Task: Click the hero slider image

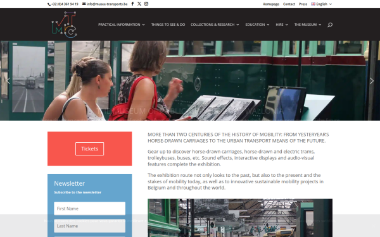Action: click(x=190, y=80)
